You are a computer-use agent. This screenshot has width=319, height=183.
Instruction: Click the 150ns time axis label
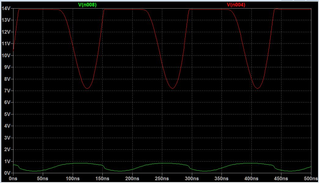102,178
